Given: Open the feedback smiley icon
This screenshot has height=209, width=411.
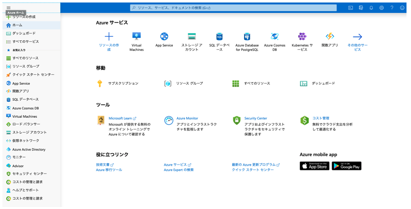Looking at the screenshot, I should [x=402, y=8].
